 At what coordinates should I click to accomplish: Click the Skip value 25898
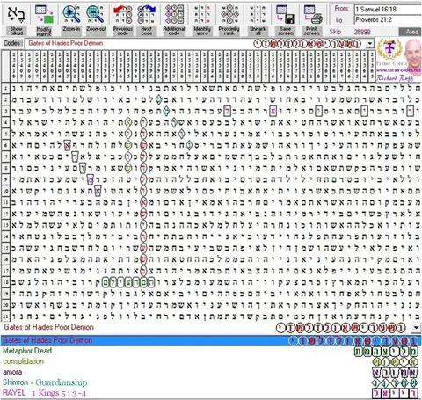[x=362, y=32]
